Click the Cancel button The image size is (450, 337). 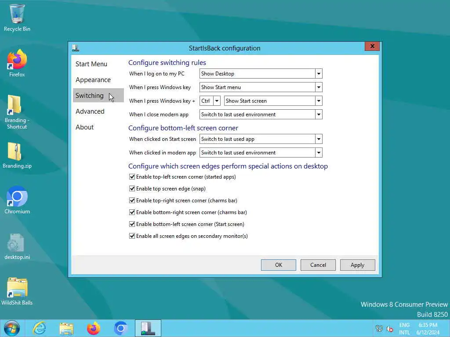[318, 265]
